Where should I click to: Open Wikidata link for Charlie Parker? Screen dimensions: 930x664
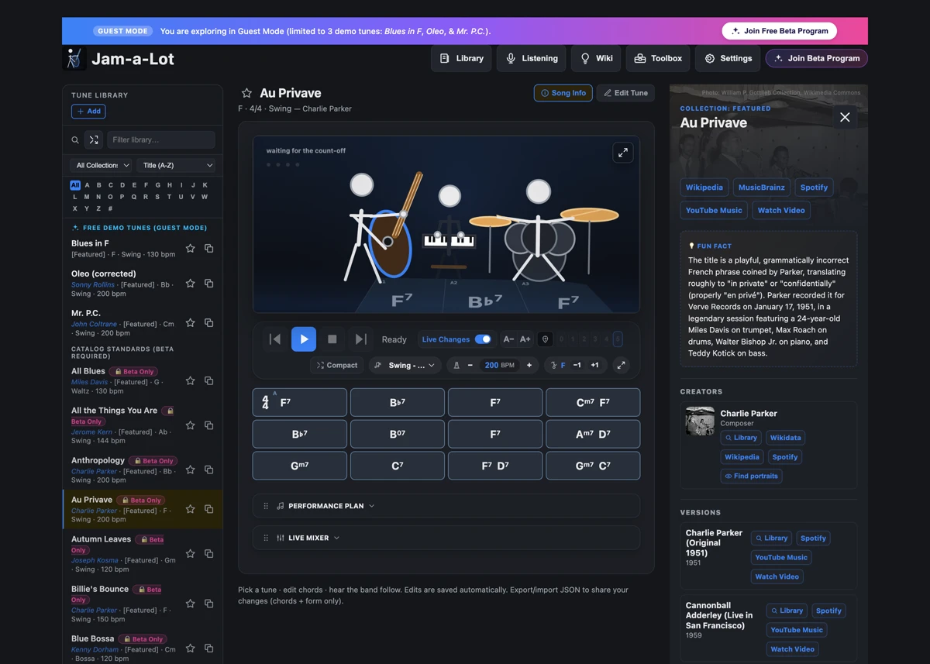coord(785,438)
